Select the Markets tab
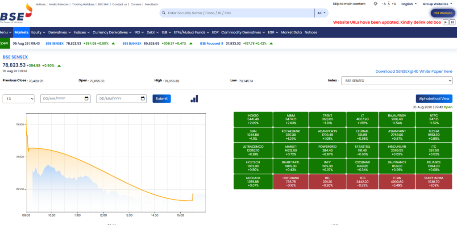Image resolution: width=457 pixels, height=225 pixels. [21, 32]
